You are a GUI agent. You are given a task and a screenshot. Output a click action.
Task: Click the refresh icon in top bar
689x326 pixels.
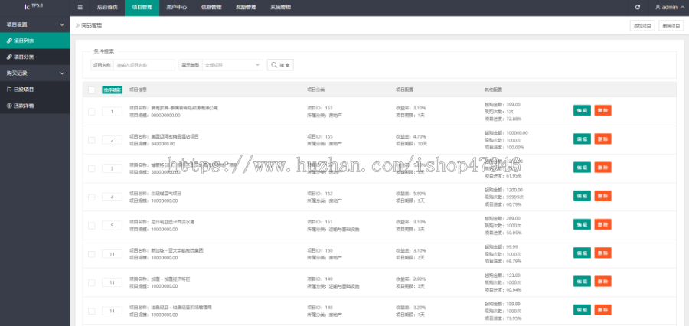638,8
